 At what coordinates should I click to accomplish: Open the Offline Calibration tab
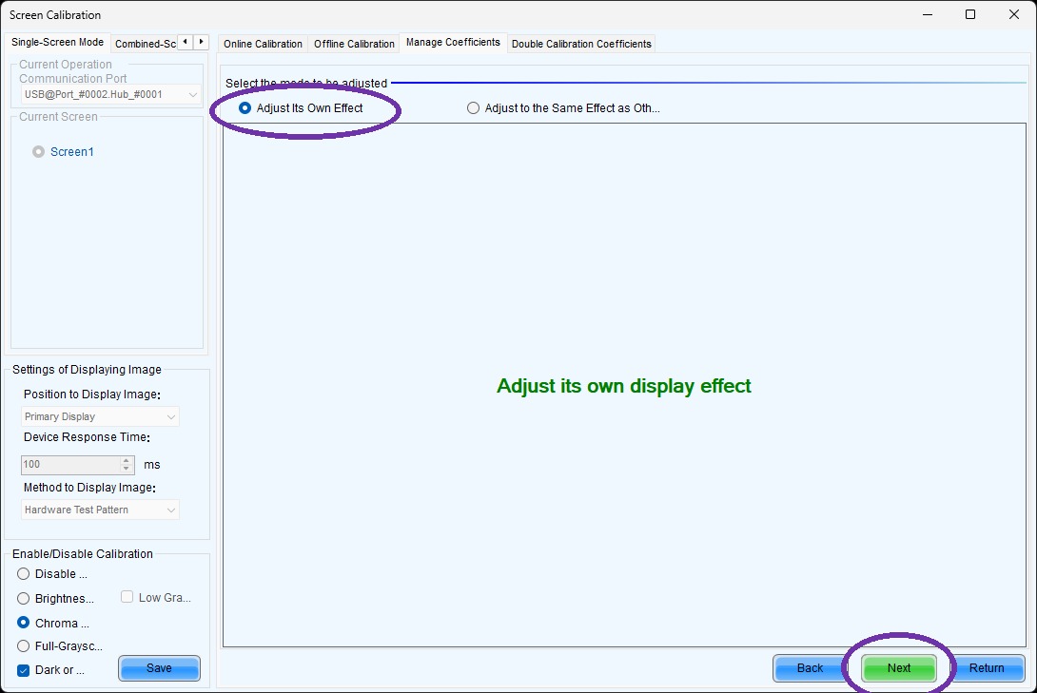(354, 44)
